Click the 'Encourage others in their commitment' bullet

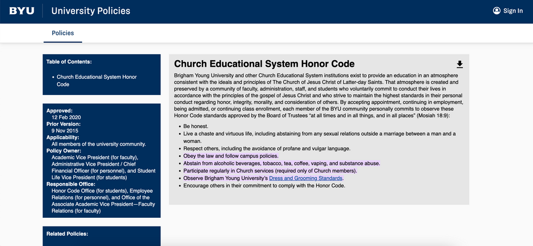coord(264,186)
